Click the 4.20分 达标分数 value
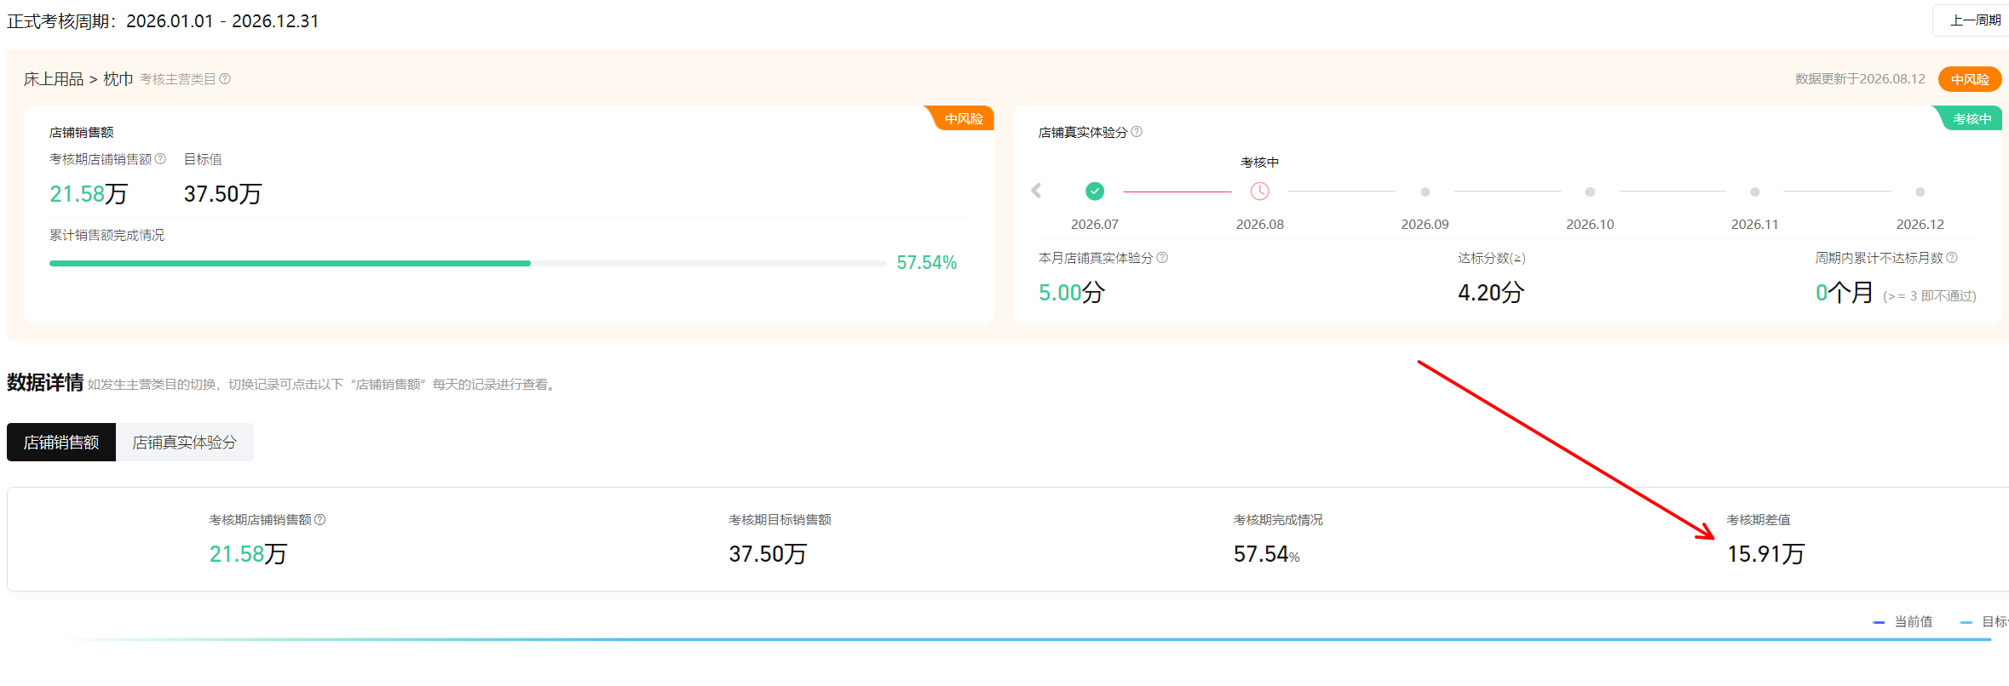Viewport: 2009px width, 686px height. pos(1491,293)
